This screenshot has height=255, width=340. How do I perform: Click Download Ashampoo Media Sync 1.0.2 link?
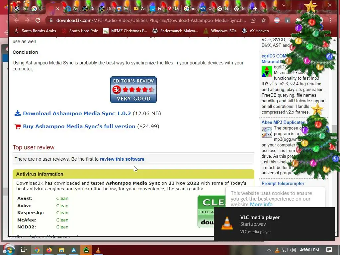(x=77, y=114)
